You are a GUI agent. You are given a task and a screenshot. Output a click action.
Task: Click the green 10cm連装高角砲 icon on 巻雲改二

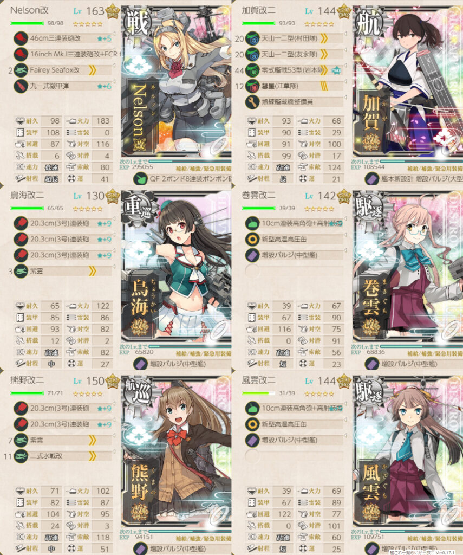coord(252,223)
